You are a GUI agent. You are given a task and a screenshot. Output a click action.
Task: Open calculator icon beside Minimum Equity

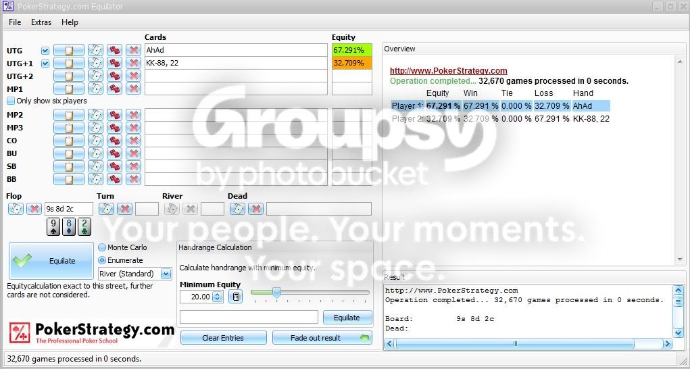(x=235, y=297)
